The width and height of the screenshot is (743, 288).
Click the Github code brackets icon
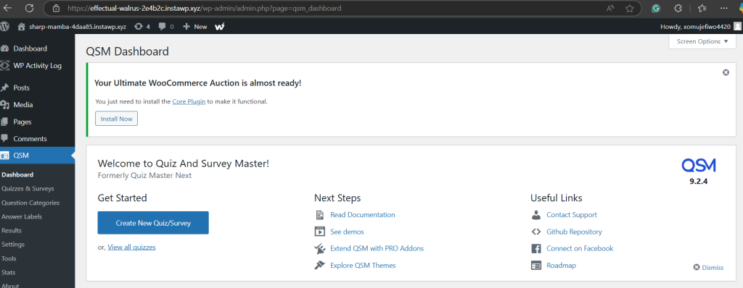[536, 232]
